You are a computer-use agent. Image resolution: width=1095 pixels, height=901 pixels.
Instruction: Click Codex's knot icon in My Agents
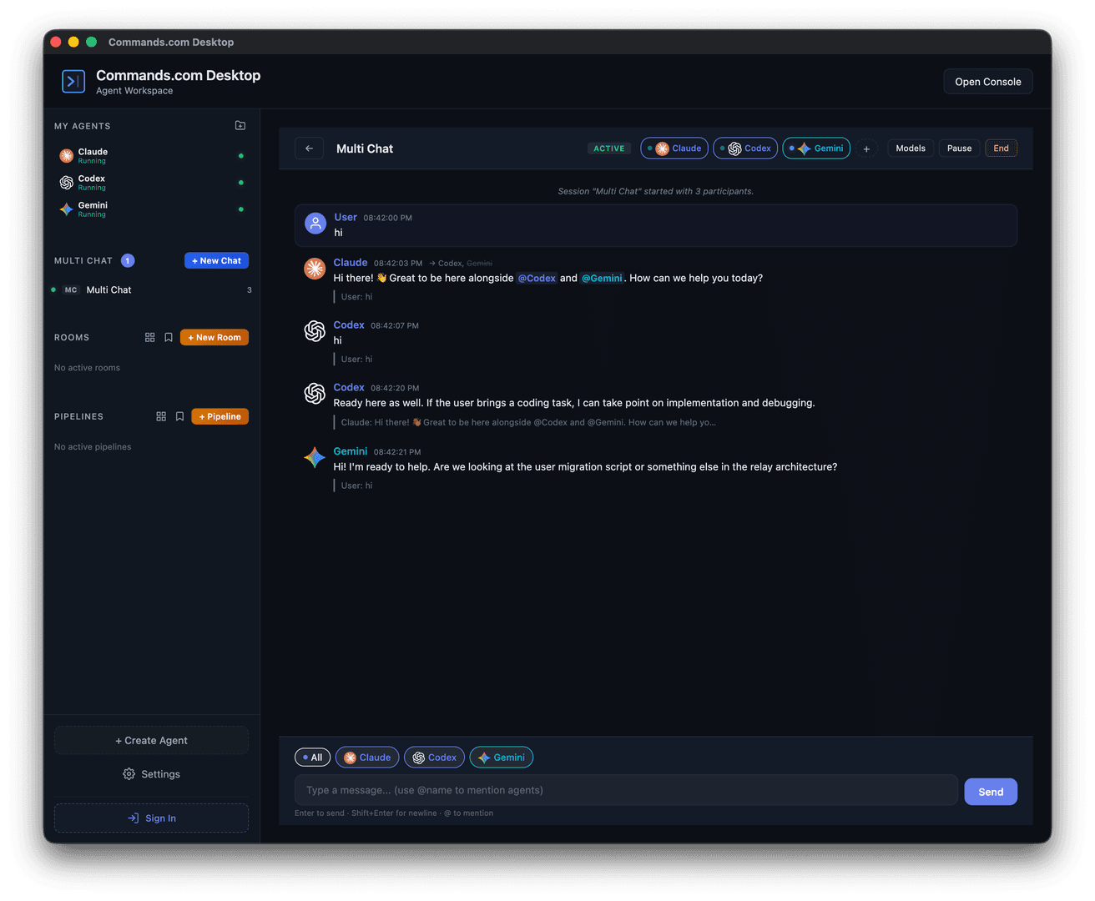pyautogui.click(x=67, y=183)
